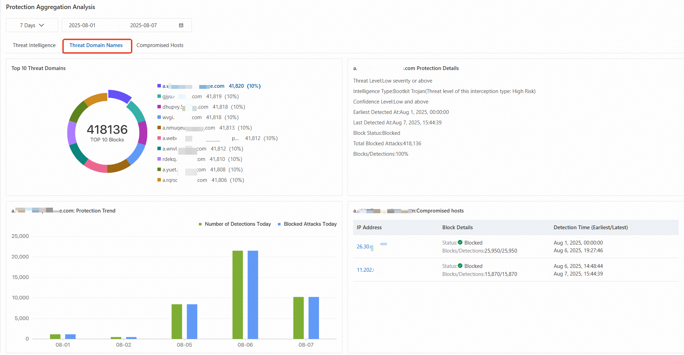Click the donut chart center total 418136
684x355 pixels.
[107, 130]
